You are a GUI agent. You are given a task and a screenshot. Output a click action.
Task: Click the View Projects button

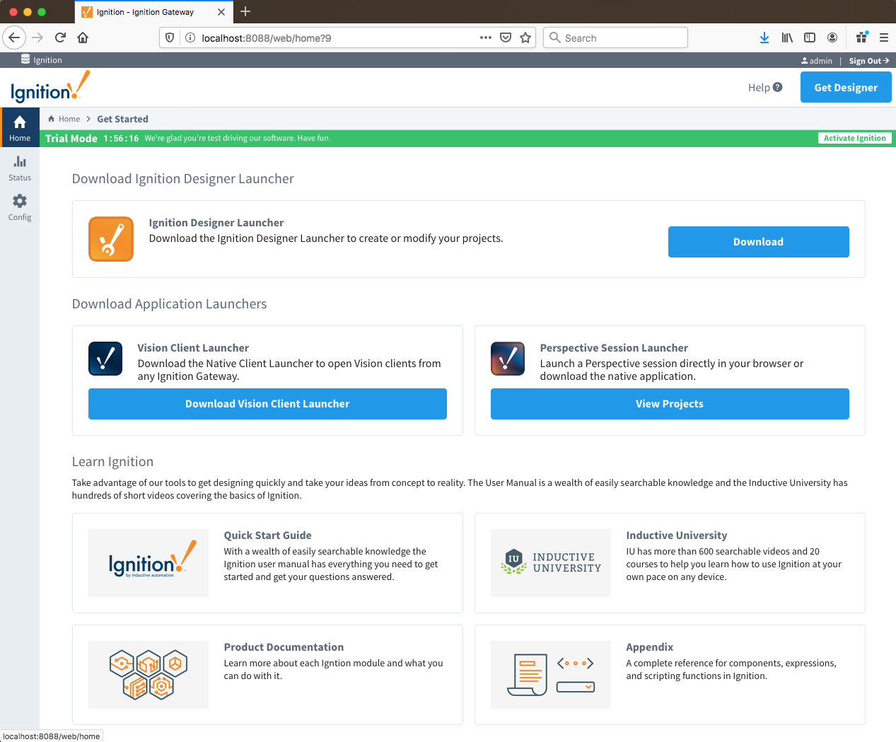670,404
